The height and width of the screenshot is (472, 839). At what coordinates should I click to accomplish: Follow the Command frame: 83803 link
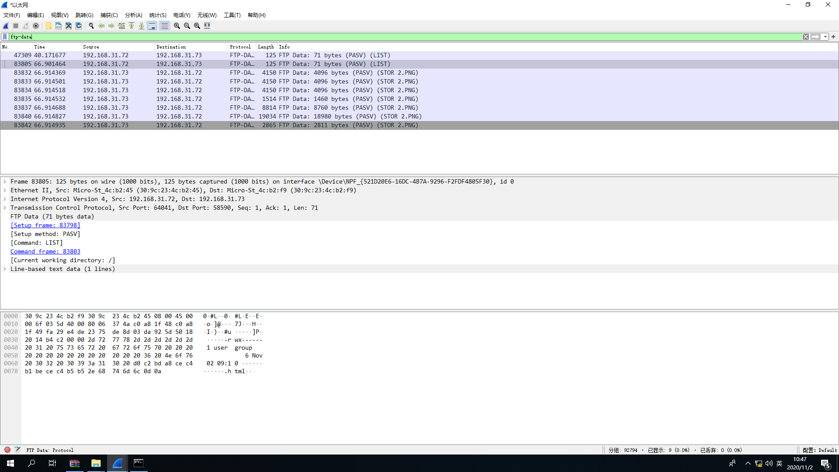[x=45, y=251]
